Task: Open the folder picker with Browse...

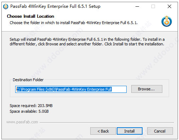Action: click(x=147, y=89)
